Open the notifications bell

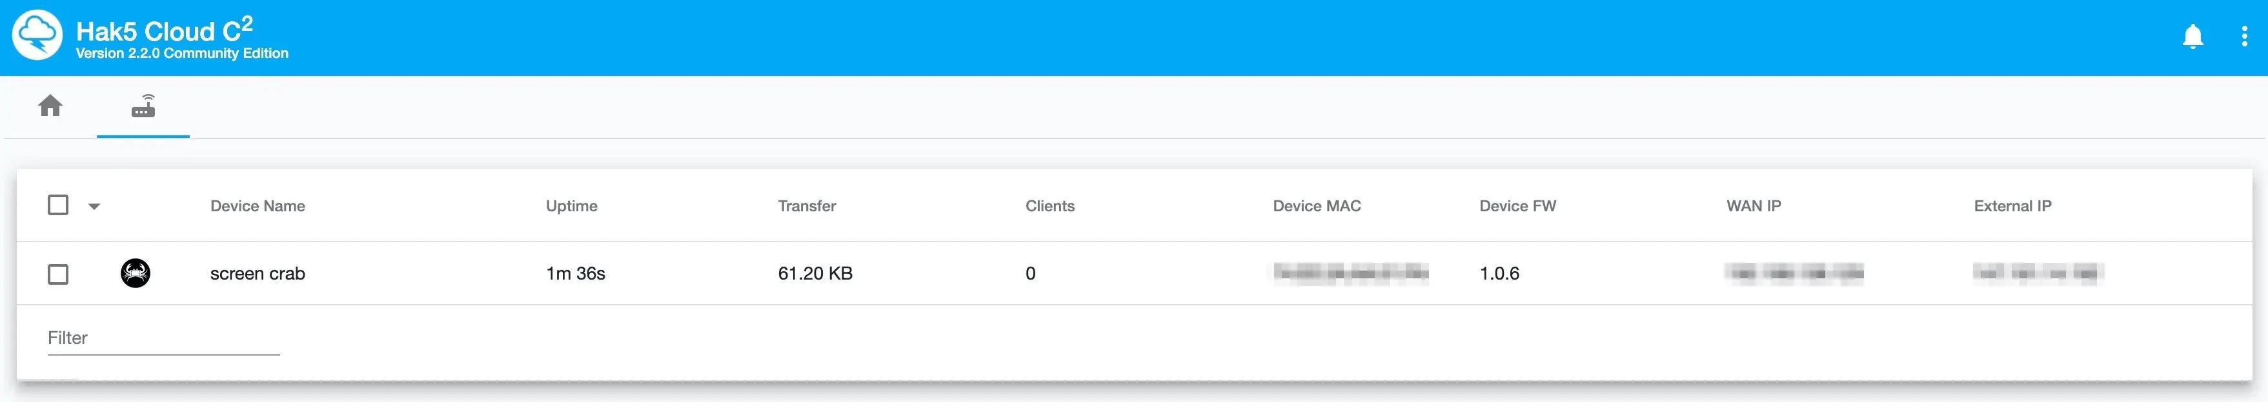pyautogui.click(x=2192, y=36)
